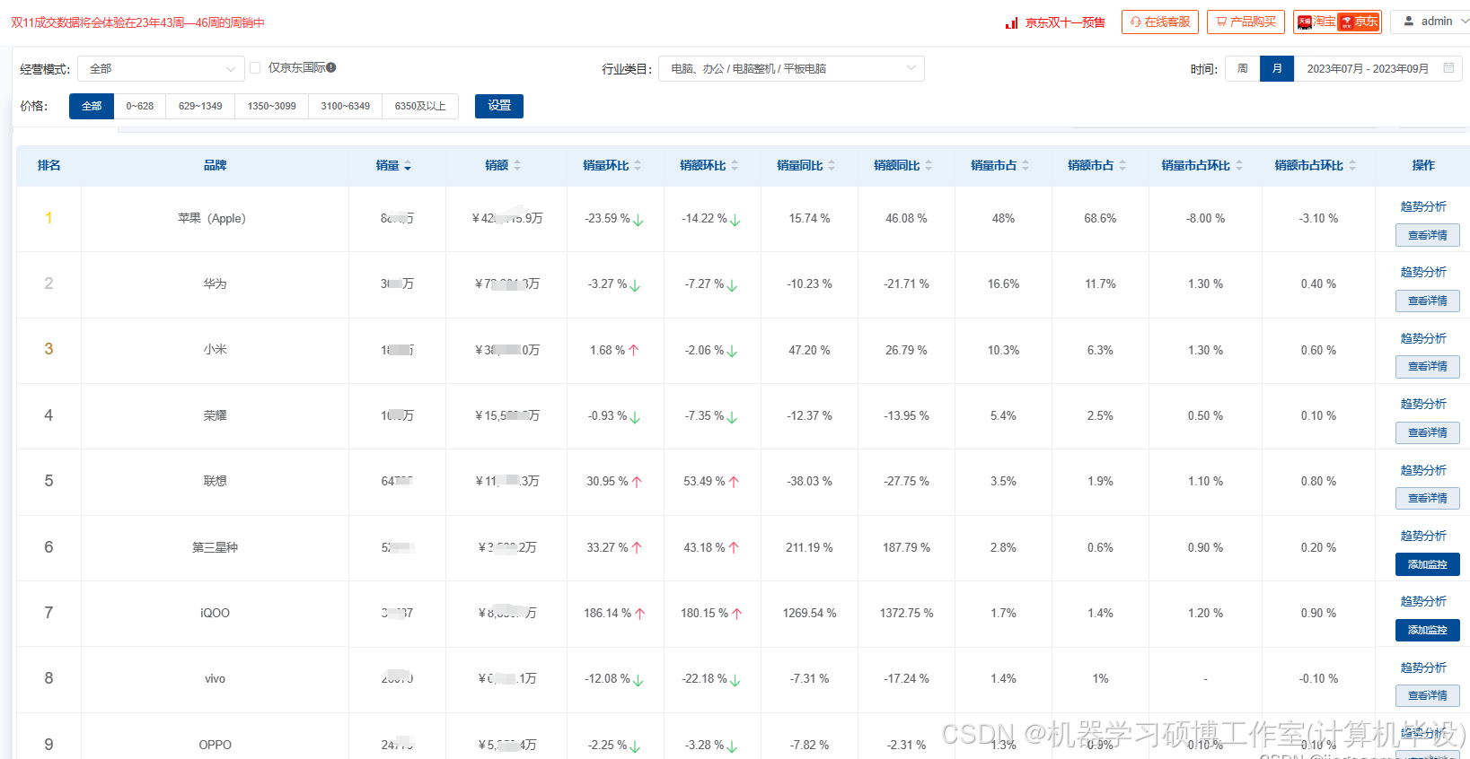1470x759 pixels.
Task: Click brand name 小米
Action: (x=215, y=350)
